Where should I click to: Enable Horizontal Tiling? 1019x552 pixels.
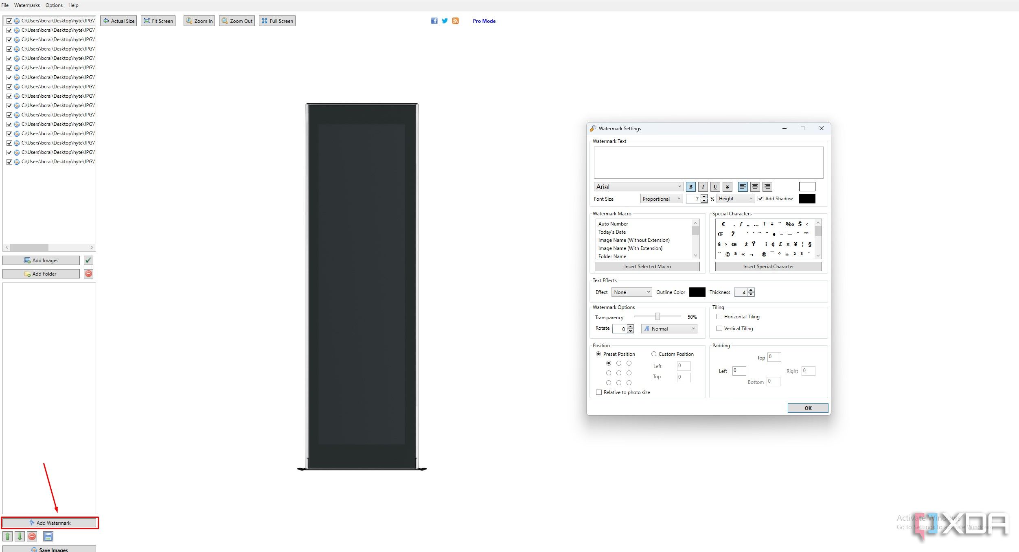719,316
